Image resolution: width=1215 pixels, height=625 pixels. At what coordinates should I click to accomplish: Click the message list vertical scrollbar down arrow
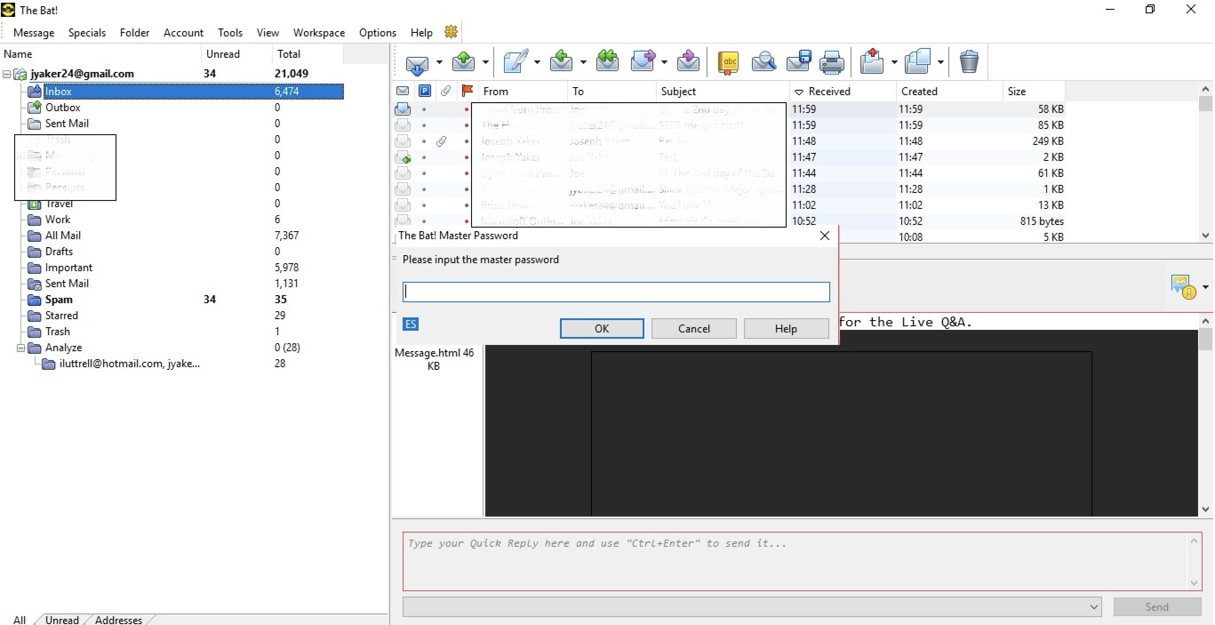click(1205, 236)
